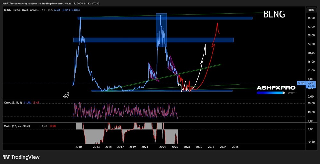Click the blue progress bar under ASHFXPRO
The width and height of the screenshot is (320, 164).
[271, 93]
